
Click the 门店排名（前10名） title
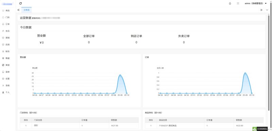tap(29, 113)
